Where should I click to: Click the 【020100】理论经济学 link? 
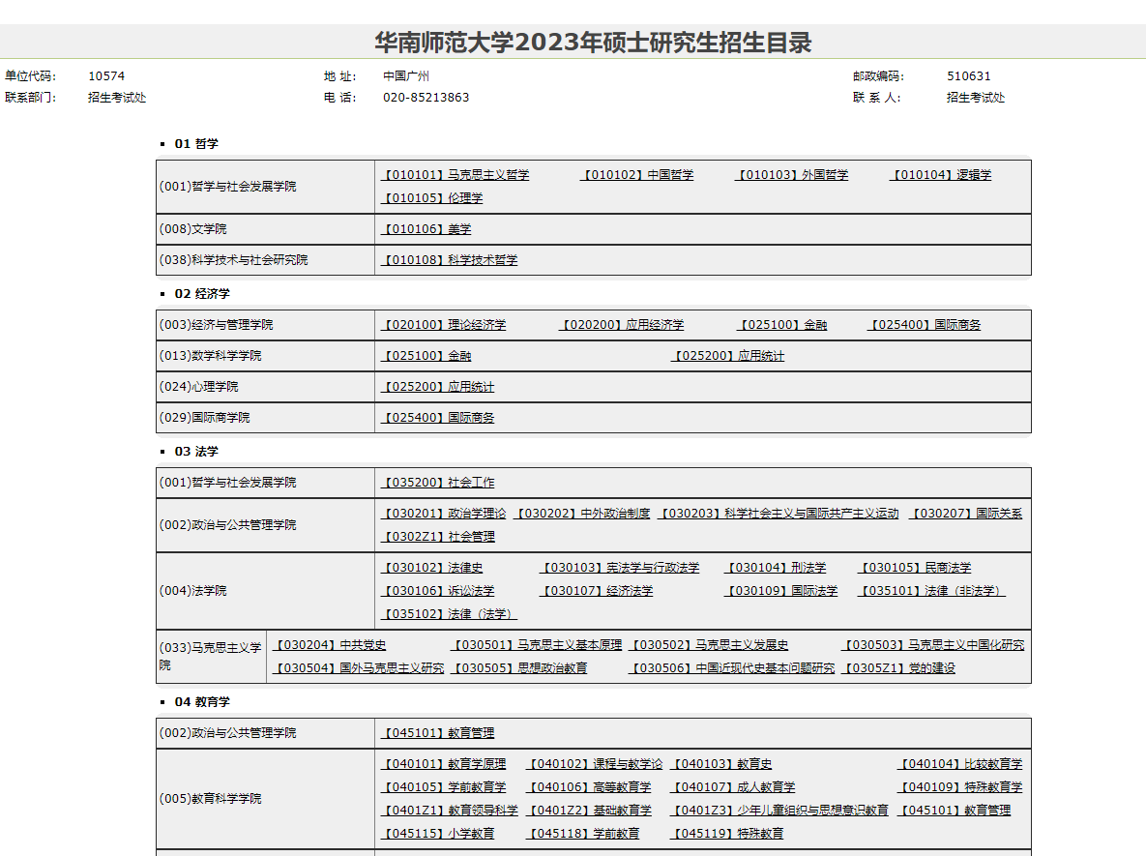click(x=443, y=325)
